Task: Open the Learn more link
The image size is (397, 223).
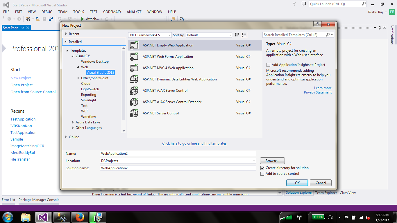Action: [x=323, y=88]
